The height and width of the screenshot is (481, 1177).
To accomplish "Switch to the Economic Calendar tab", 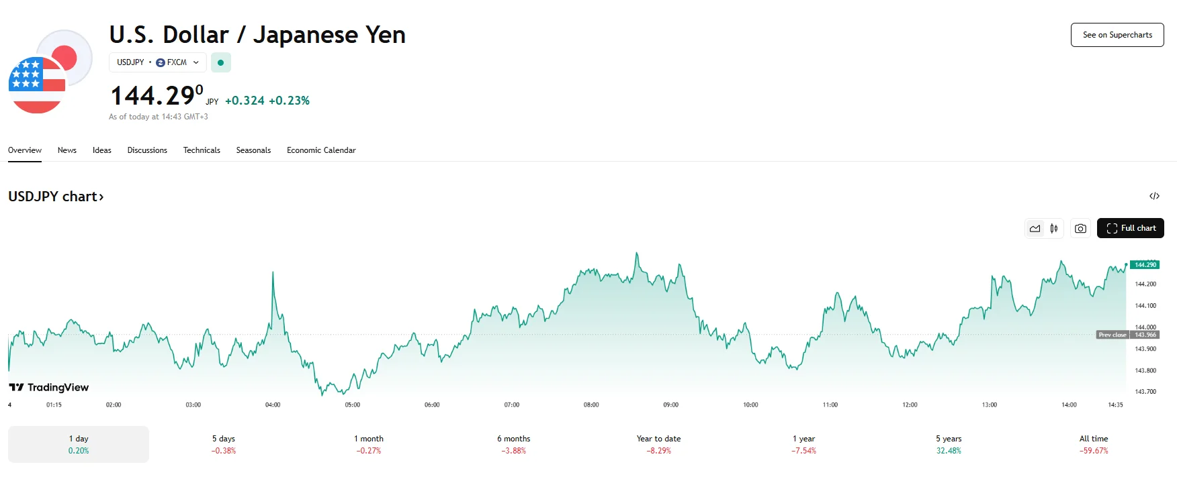I will [321, 150].
